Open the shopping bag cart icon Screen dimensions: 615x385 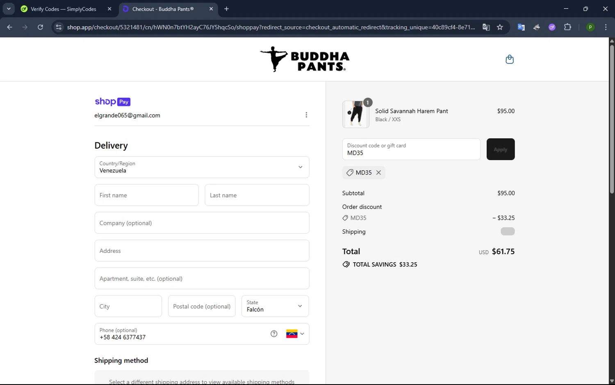pyautogui.click(x=510, y=60)
